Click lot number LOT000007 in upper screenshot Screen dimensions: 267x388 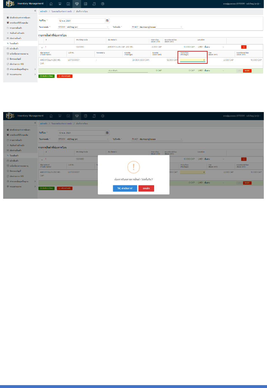(x=74, y=60)
